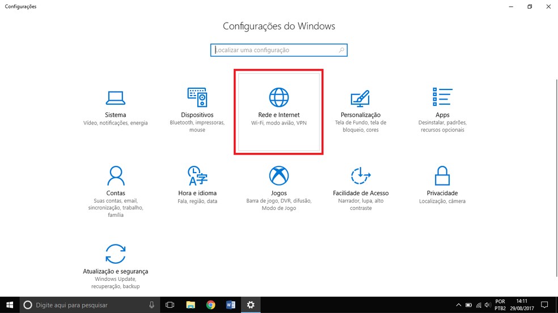Select the 'Hora e idioma' label
This screenshot has height=313, width=558.
click(x=197, y=193)
